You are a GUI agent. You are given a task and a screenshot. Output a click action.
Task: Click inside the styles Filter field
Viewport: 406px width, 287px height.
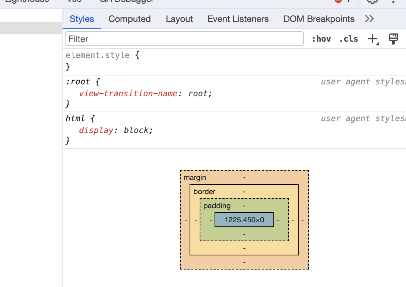click(x=184, y=39)
